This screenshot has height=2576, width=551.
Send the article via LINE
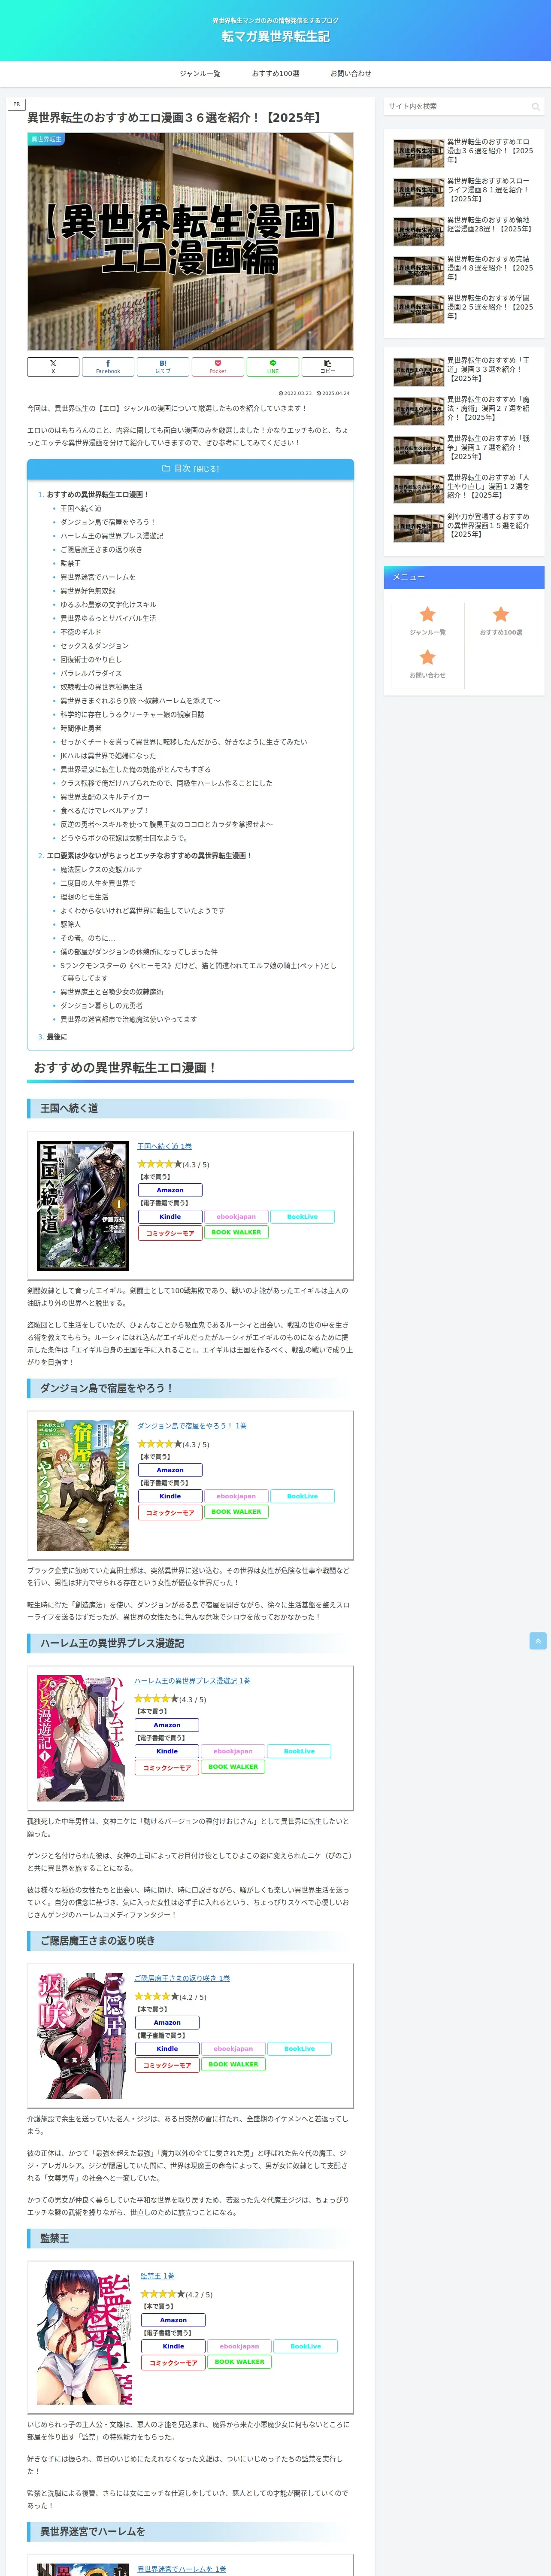pyautogui.click(x=273, y=367)
